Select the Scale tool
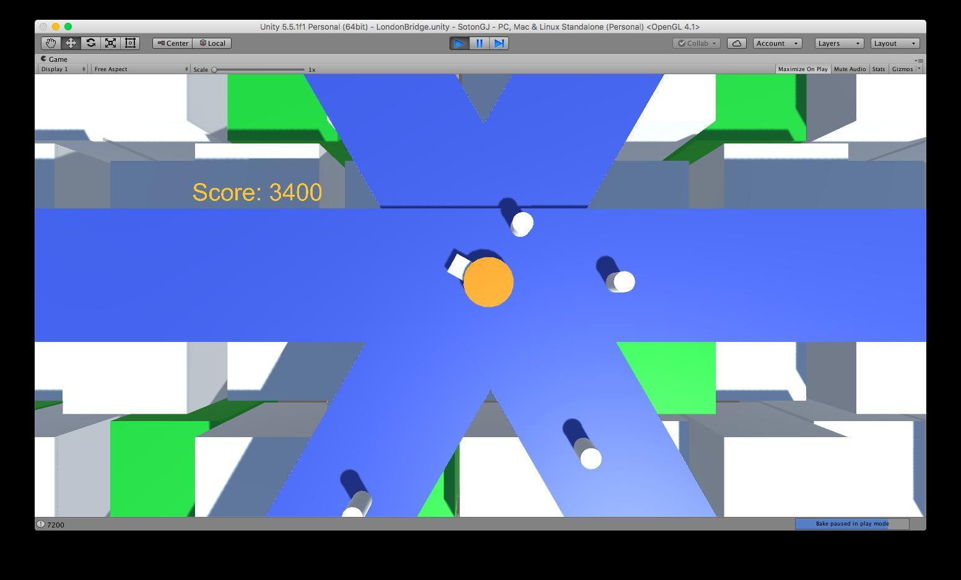Viewport: 961px width, 580px height. click(110, 43)
